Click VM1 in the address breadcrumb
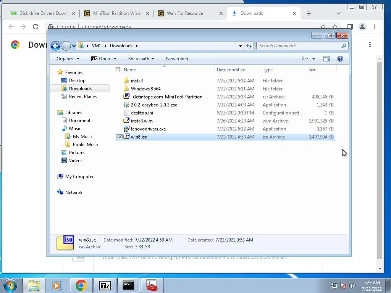The image size is (391, 293). click(x=96, y=46)
